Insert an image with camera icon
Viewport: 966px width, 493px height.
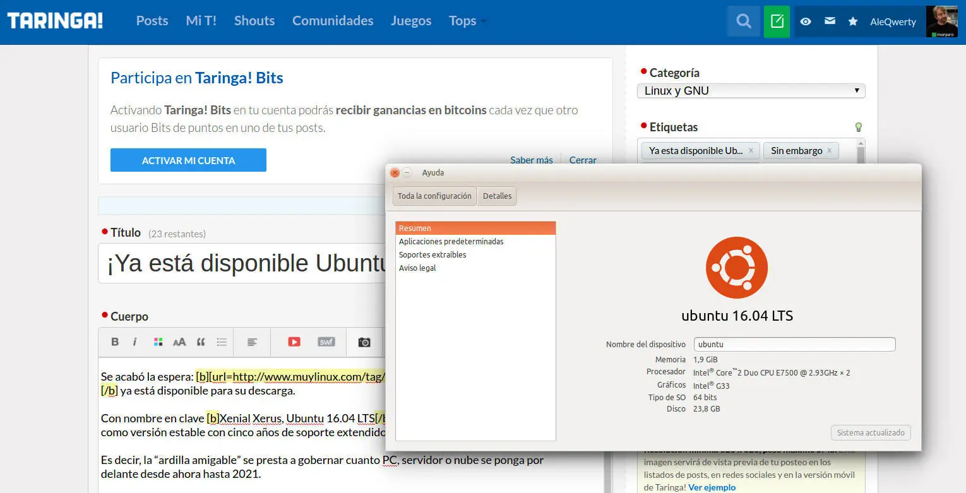click(x=364, y=342)
